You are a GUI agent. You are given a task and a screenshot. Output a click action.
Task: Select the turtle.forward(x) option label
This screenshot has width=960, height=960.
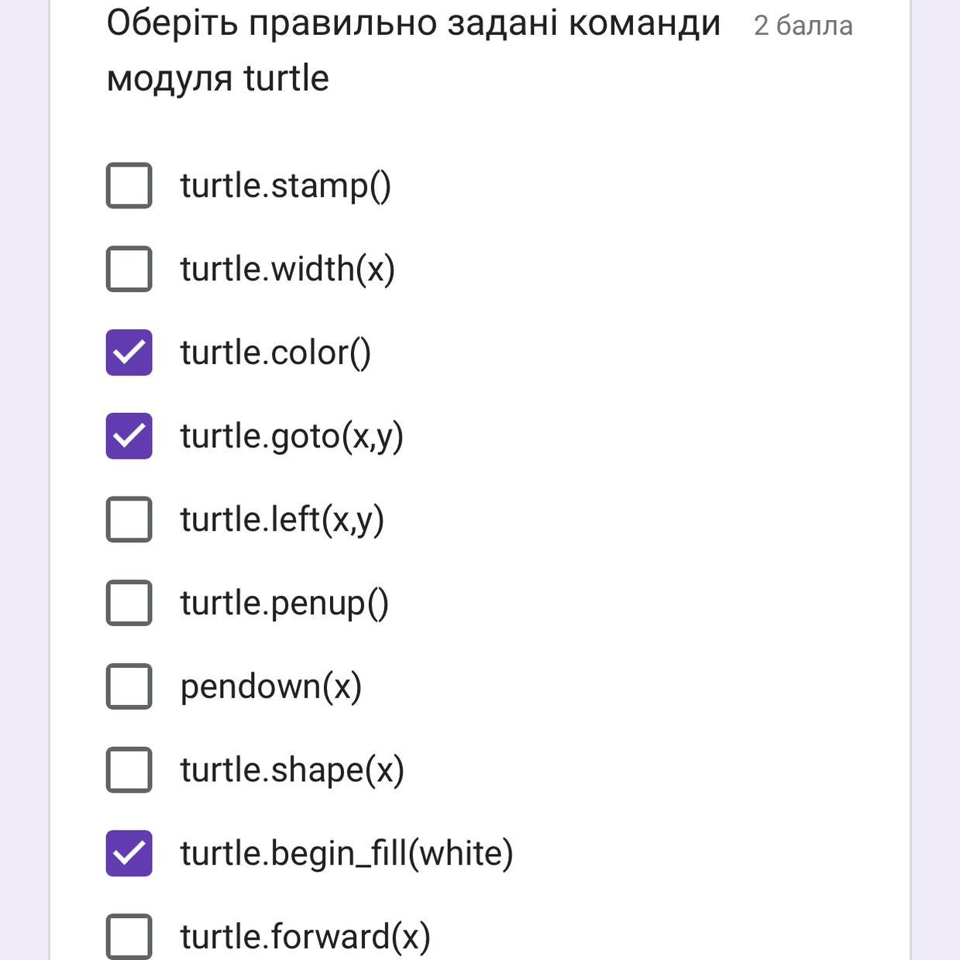pos(305,936)
